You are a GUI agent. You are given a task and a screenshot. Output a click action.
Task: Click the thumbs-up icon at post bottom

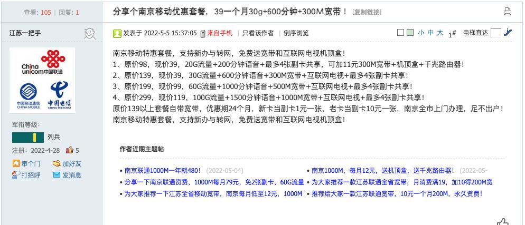(x=503, y=221)
